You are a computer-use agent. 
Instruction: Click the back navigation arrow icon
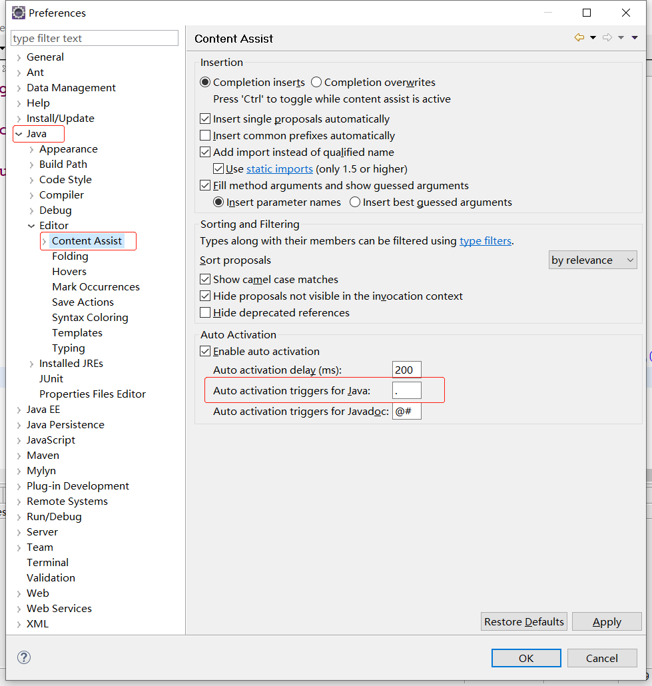(x=579, y=37)
